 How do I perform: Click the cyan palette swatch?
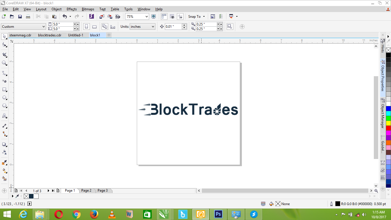388,113
